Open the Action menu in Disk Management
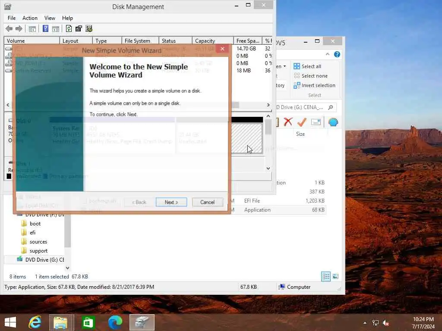Image resolution: width=442 pixels, height=331 pixels. [x=30, y=18]
